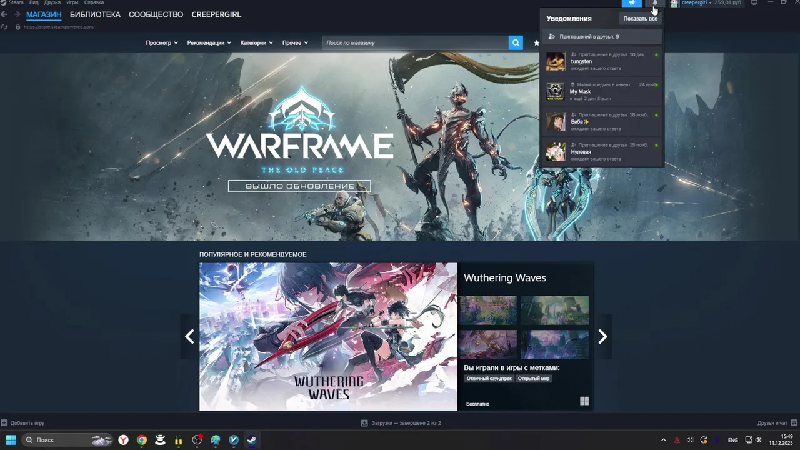
Task: Open the Steam menu
Action: pos(16,2)
